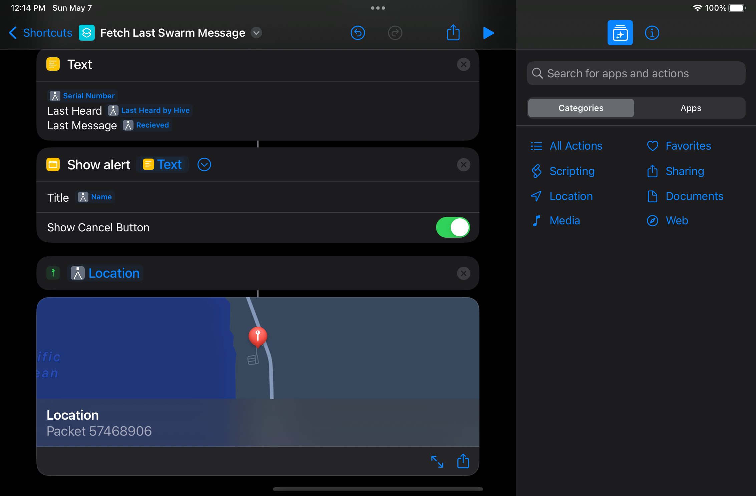Click the undo arrow icon
The image size is (756, 496).
[358, 33]
